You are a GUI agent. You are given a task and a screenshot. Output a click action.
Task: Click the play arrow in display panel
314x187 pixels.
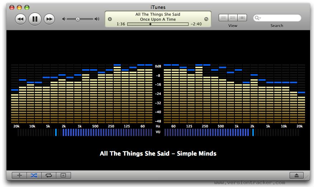pyautogui.click(x=110, y=19)
